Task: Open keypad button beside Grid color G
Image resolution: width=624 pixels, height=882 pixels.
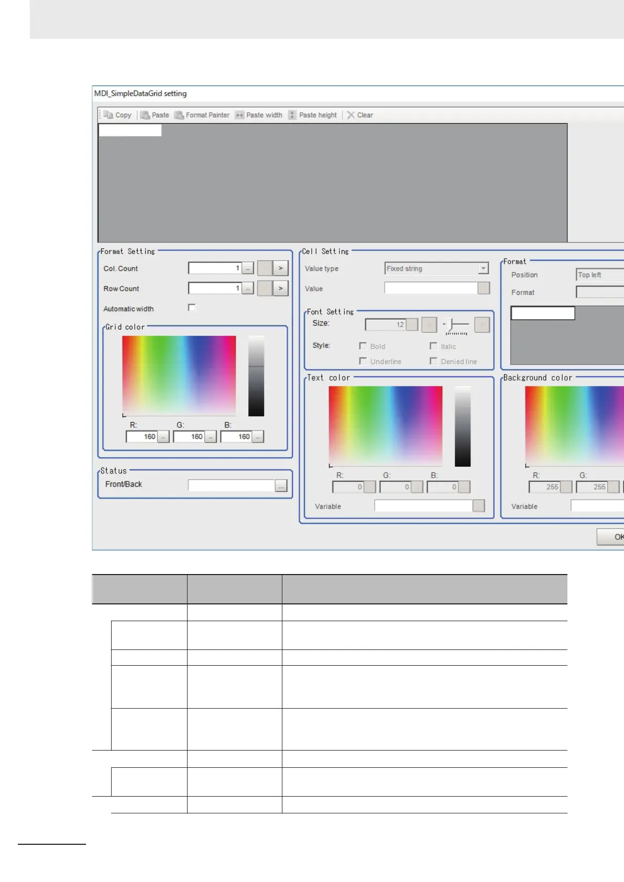Action: pos(211,437)
